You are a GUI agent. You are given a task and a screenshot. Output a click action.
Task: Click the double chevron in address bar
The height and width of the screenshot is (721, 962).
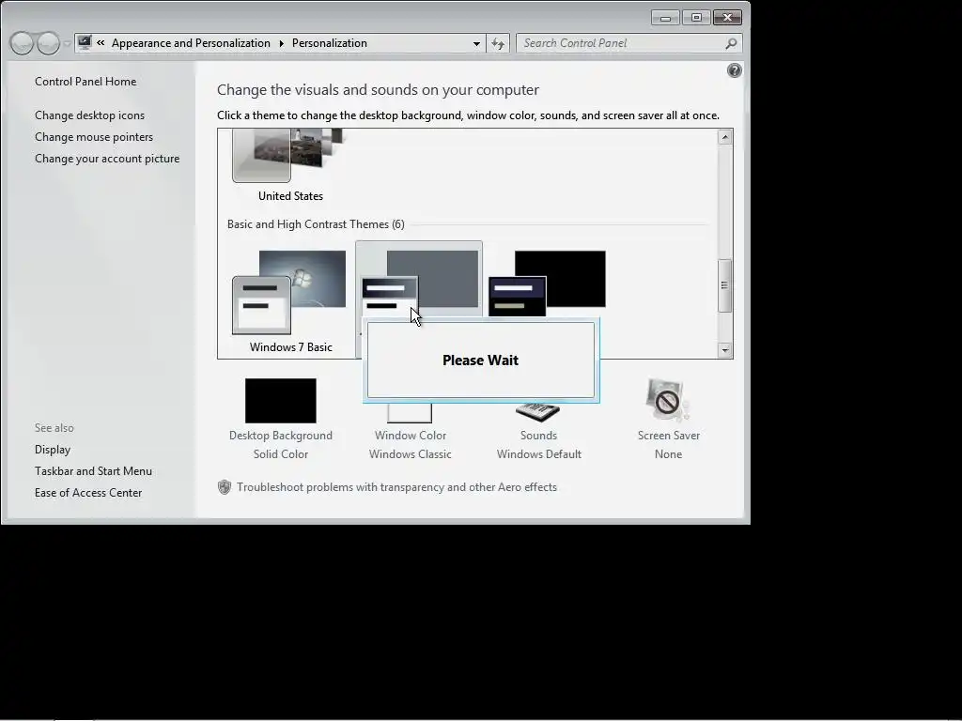tap(101, 43)
